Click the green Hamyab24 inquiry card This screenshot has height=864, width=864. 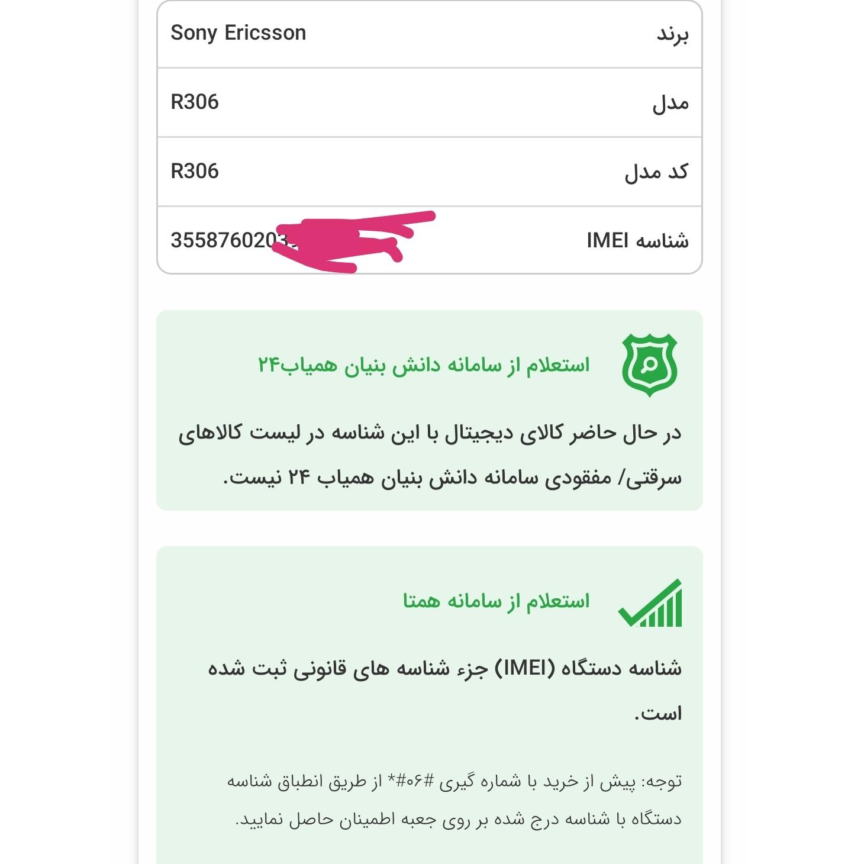pos(430,410)
